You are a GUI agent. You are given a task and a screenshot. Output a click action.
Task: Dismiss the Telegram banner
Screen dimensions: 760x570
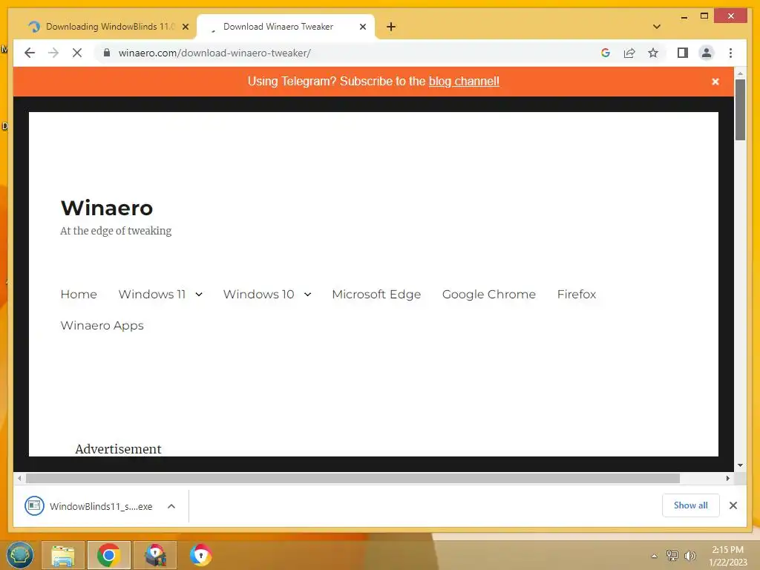click(715, 82)
